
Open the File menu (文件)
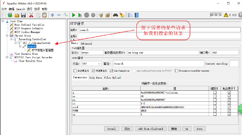(x=4, y=9)
